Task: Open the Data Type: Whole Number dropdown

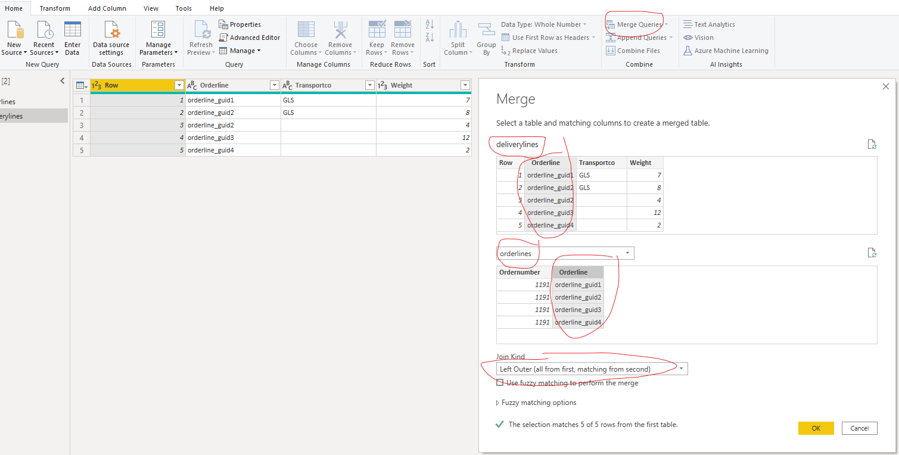Action: pos(543,24)
